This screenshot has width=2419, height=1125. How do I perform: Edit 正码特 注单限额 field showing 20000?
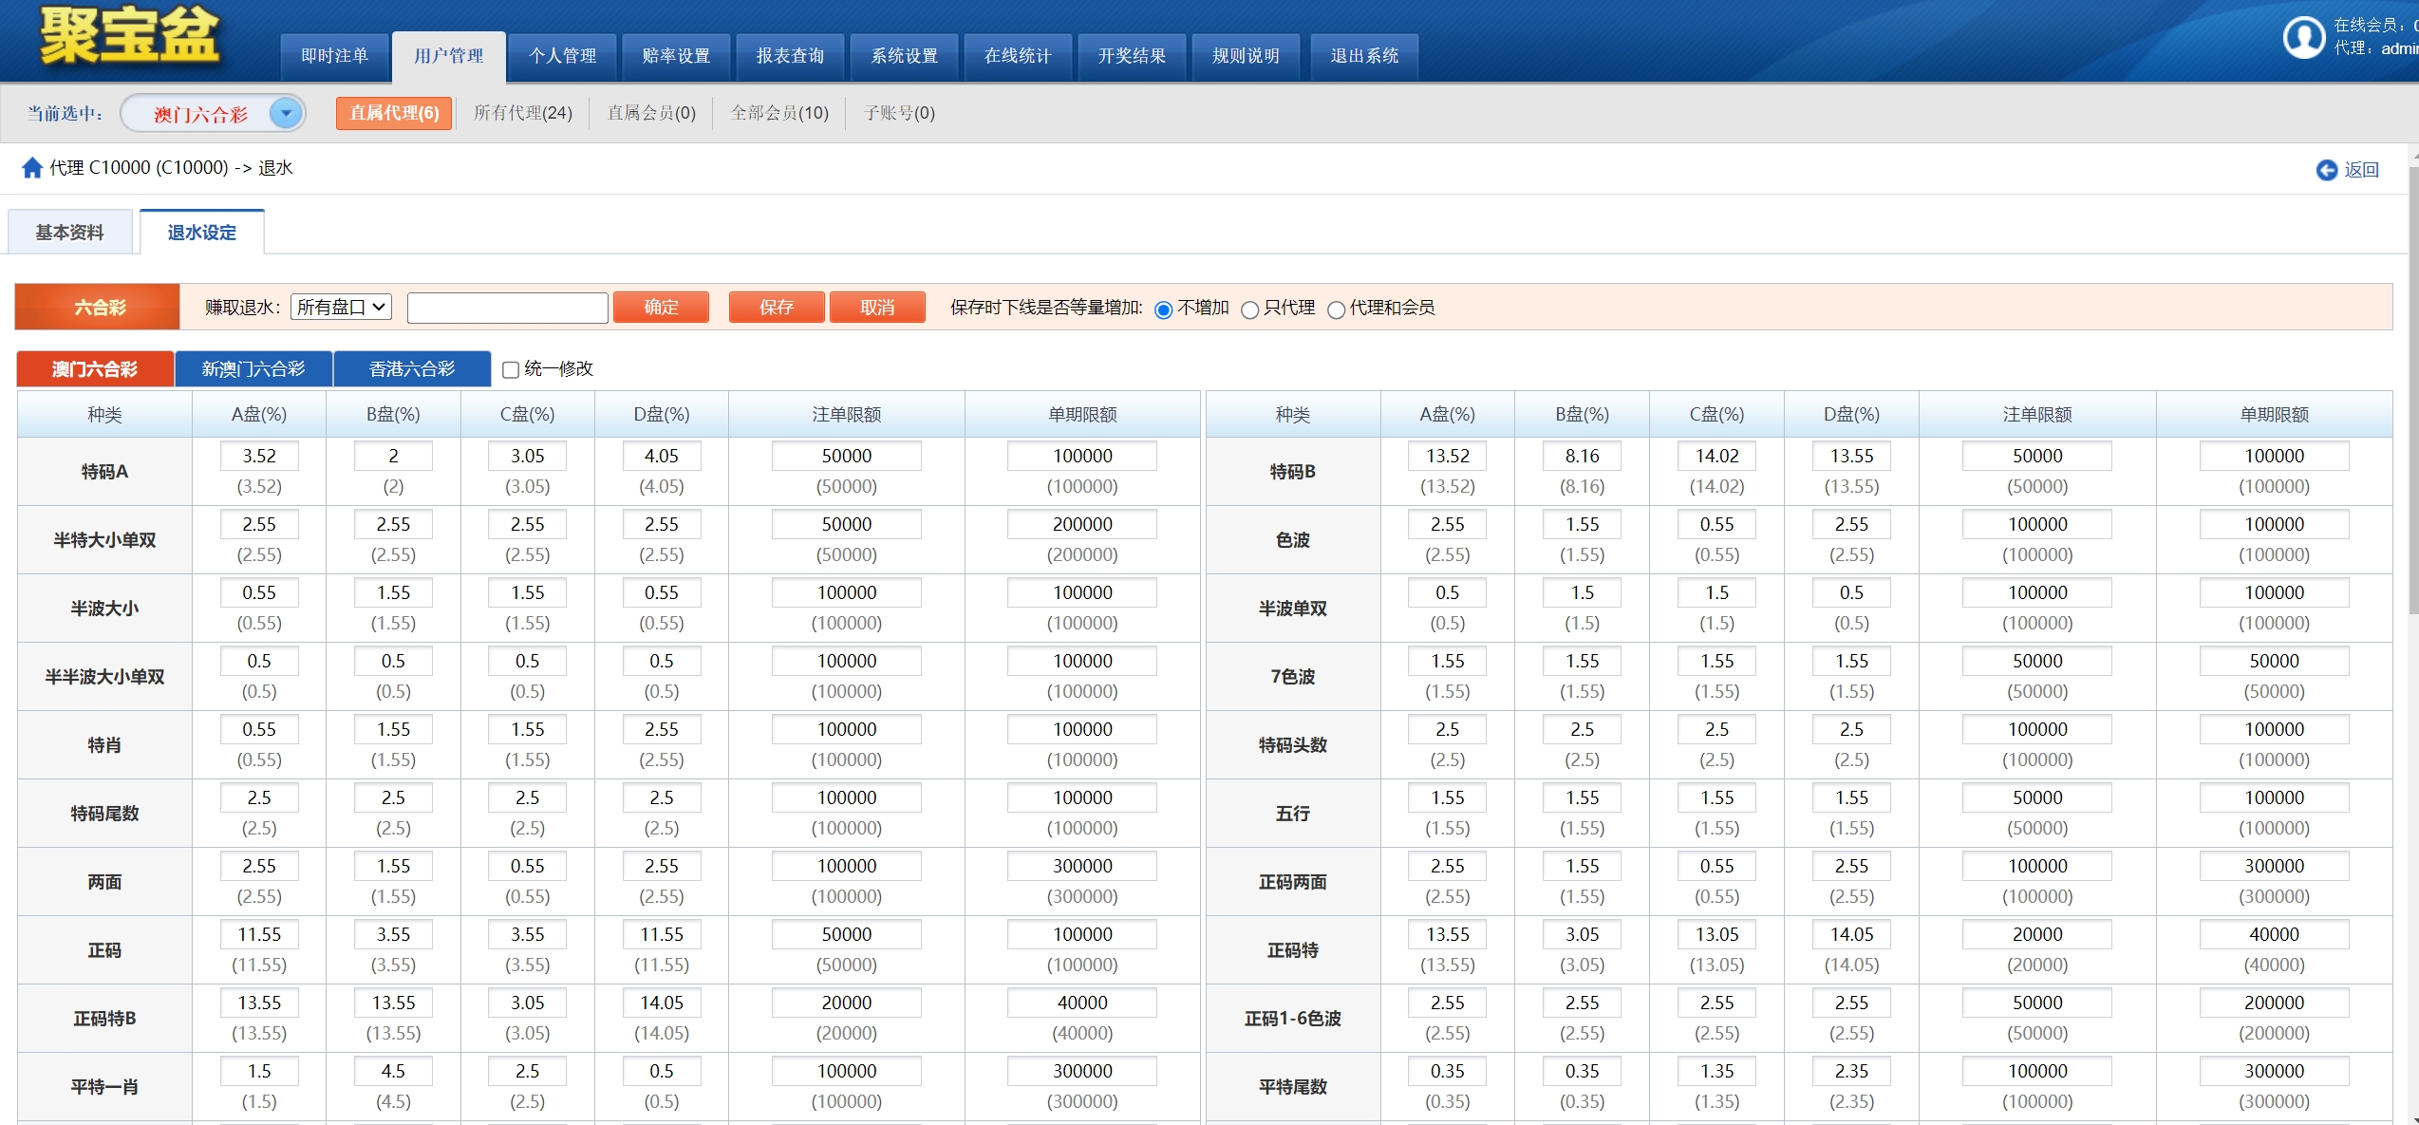2037,934
